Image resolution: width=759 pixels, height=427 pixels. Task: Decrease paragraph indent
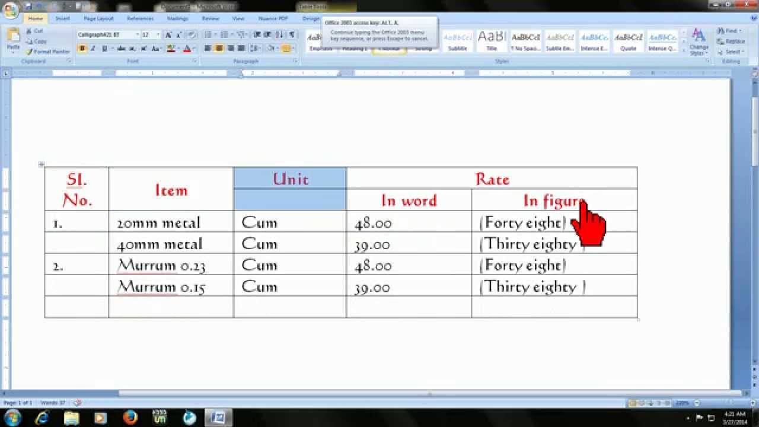pyautogui.click(x=257, y=35)
